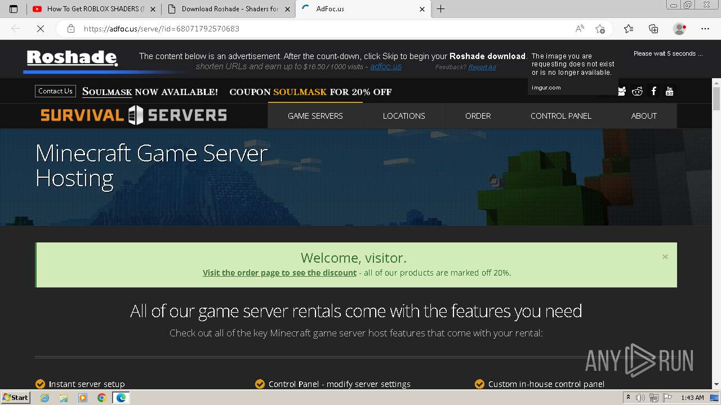The height and width of the screenshot is (405, 721).
Task: Open Edge Settings and more menu
Action: (705, 29)
